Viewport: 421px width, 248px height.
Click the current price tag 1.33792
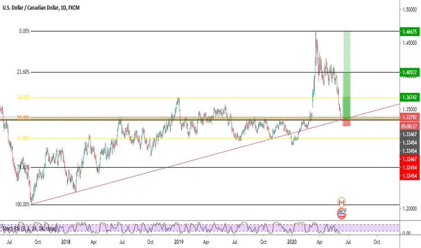(x=409, y=117)
